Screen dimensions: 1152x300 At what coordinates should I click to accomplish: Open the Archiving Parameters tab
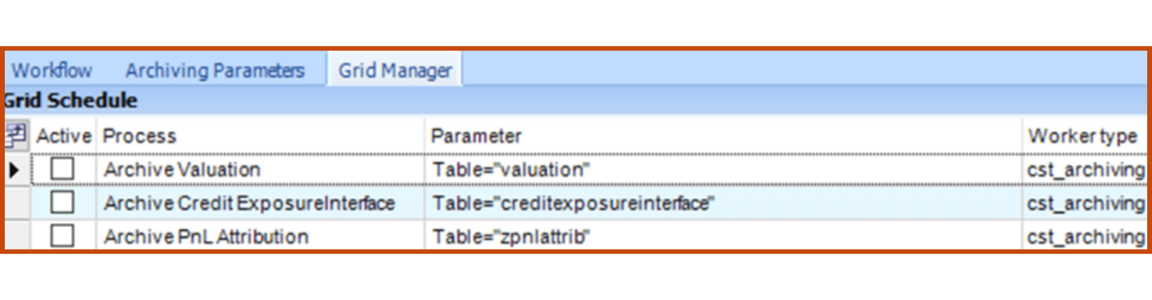coord(215,71)
